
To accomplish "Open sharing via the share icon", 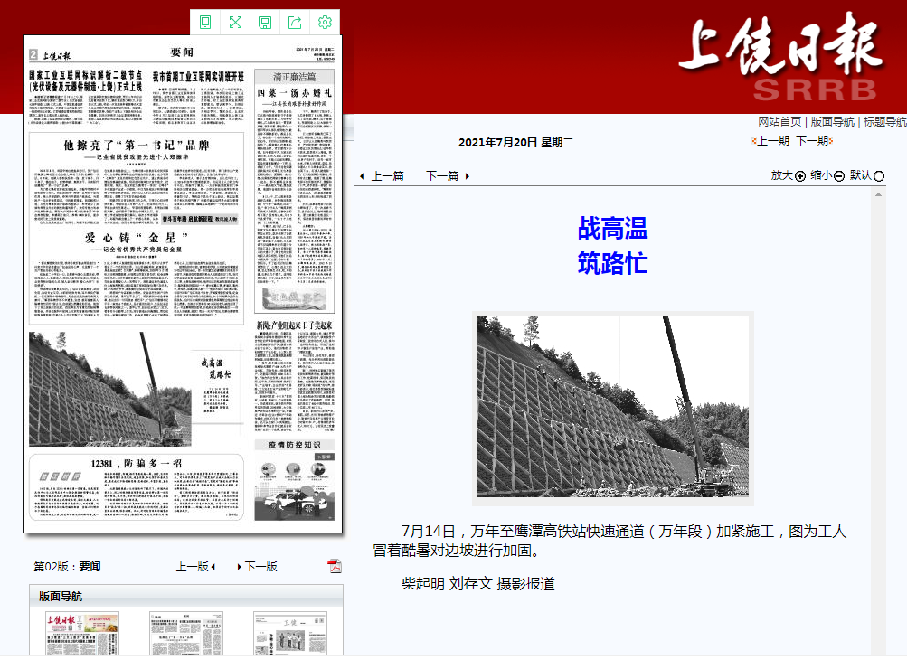I will click(x=295, y=22).
